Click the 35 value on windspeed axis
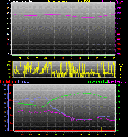 [x=8, y=18]
